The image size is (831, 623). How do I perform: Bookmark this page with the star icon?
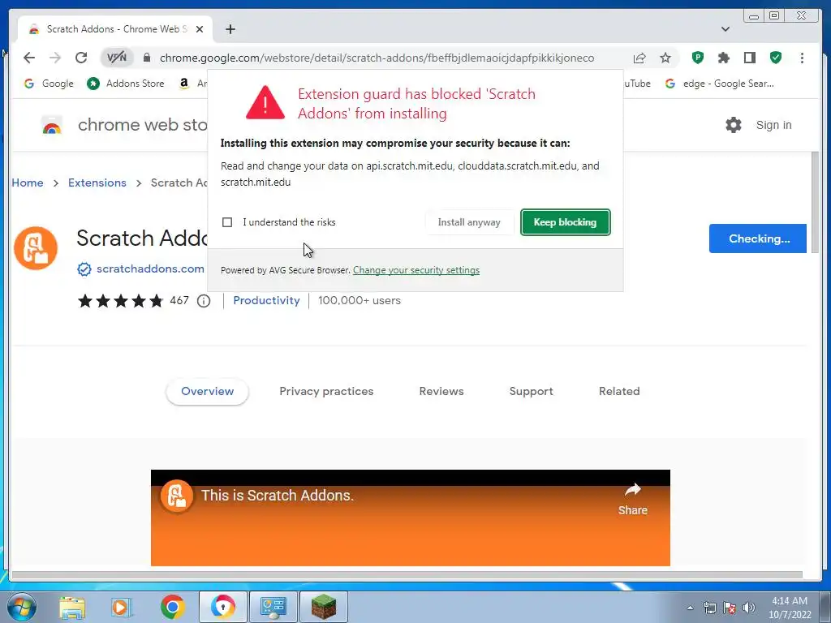(665, 58)
